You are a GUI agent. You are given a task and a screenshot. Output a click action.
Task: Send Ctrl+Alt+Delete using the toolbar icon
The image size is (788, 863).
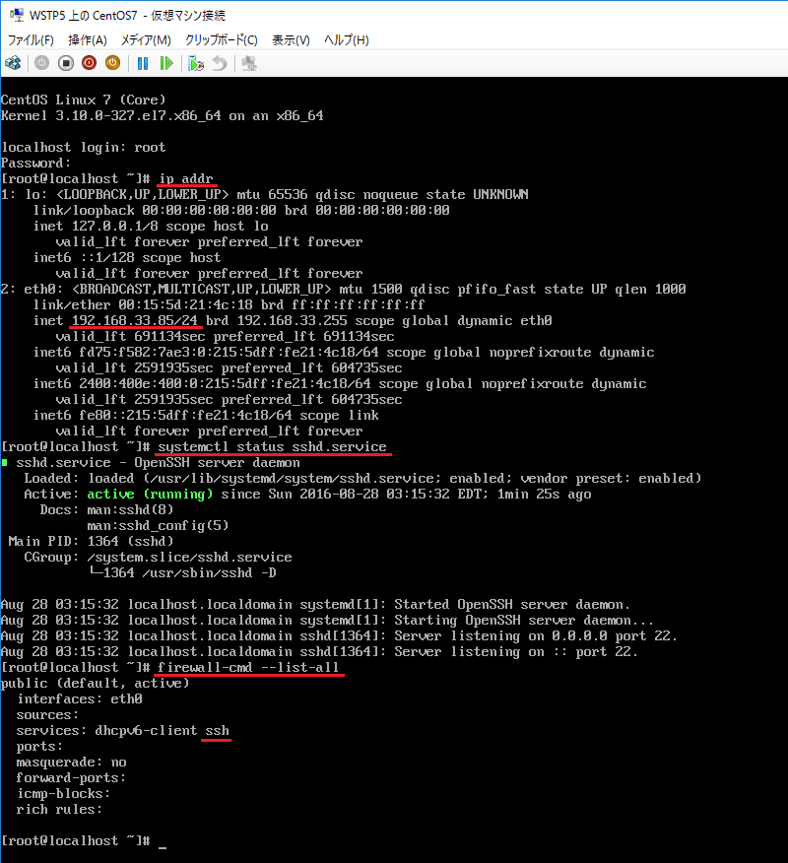point(13,63)
